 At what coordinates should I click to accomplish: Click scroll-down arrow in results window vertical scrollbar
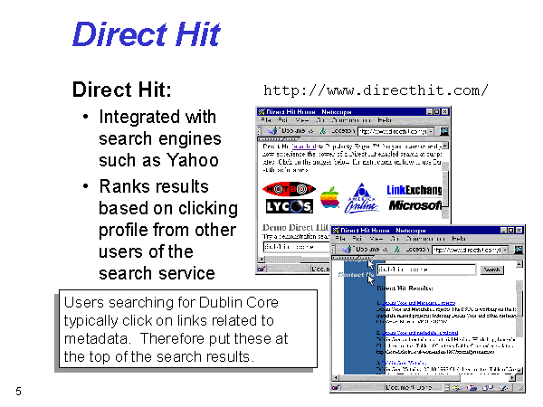[x=519, y=370]
